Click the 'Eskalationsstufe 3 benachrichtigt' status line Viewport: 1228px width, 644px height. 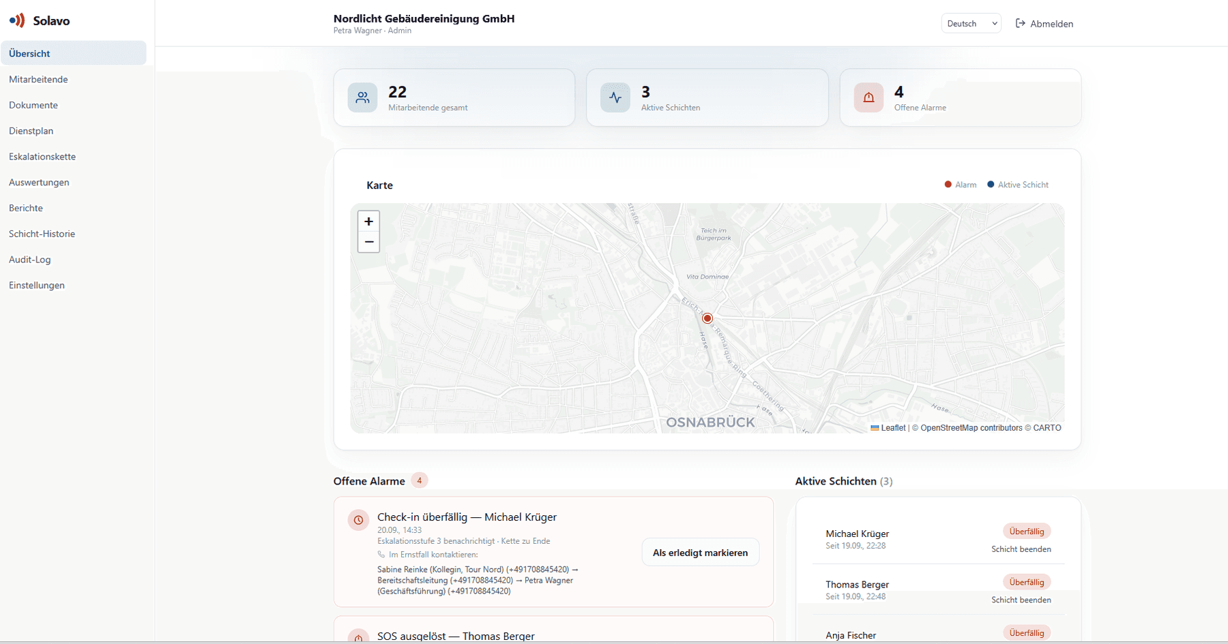pos(436,541)
